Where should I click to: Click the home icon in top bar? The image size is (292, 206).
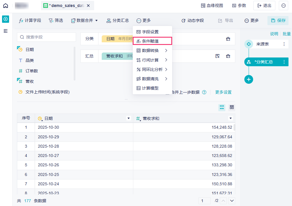[x=6, y=6]
